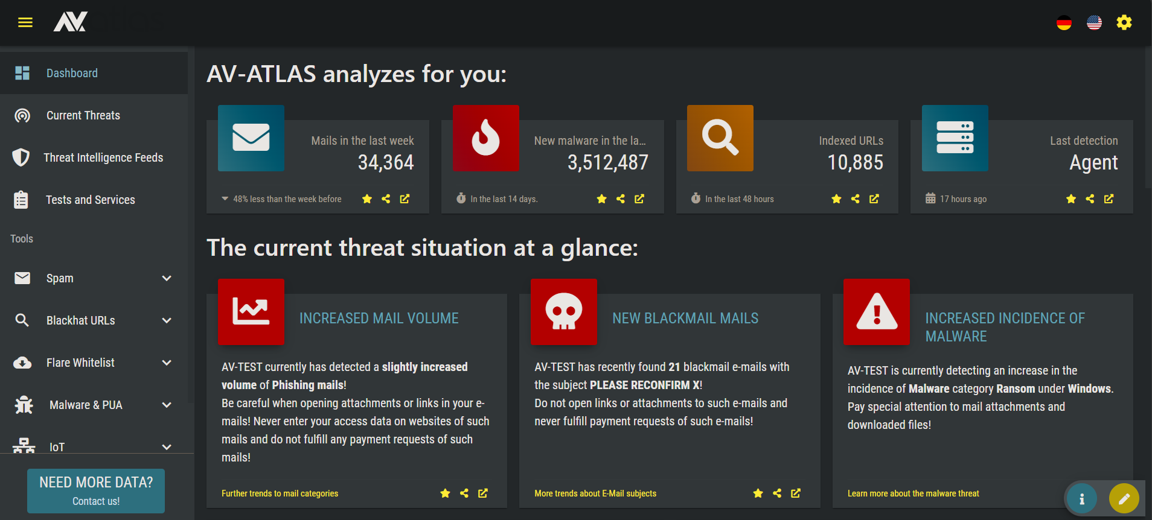This screenshot has height=520, width=1152.
Task: Click the orange magnifier Indexed URLs icon
Action: tap(720, 138)
